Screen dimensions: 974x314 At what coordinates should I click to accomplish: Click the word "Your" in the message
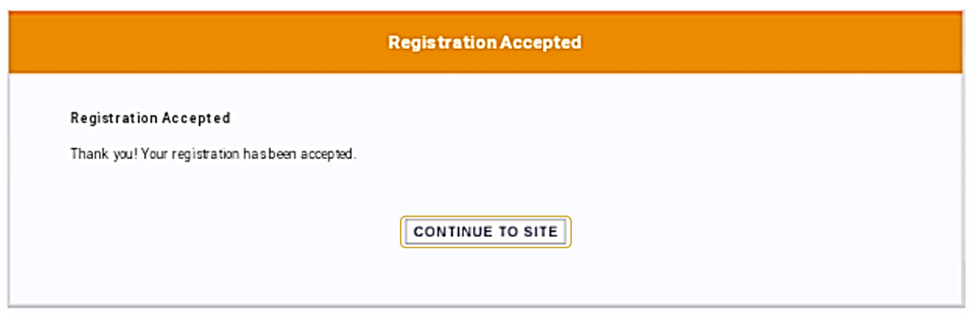[154, 154]
